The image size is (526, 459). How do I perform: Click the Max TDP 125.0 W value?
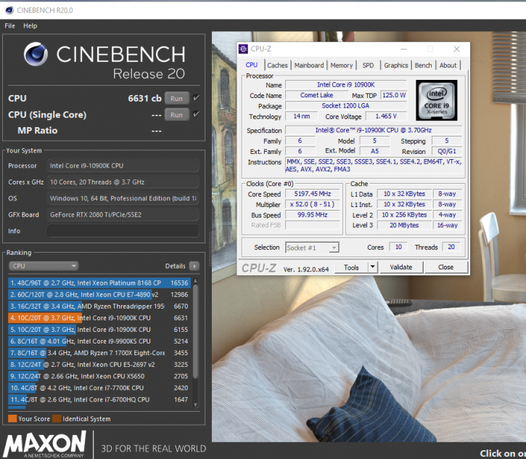click(394, 95)
